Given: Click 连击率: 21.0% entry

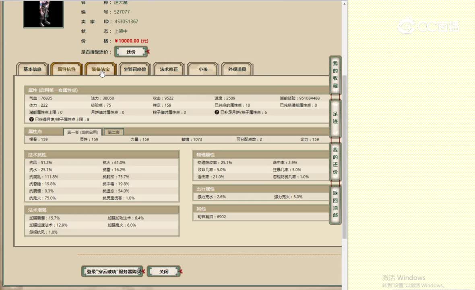Looking at the screenshot, I should [x=211, y=177].
